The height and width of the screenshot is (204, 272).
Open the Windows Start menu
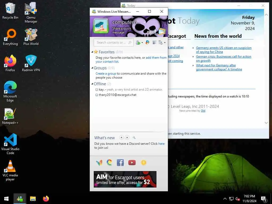[6, 199]
